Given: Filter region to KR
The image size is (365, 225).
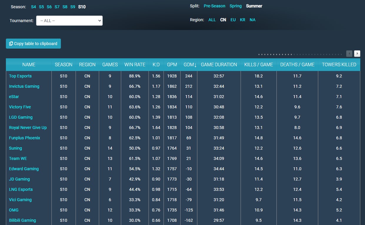Looking at the screenshot, I should point(242,20).
